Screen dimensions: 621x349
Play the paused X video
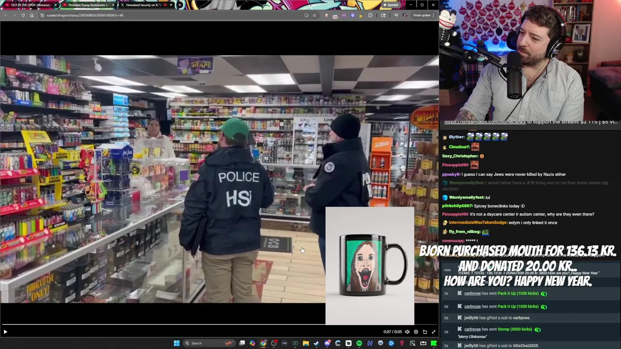pos(5,332)
